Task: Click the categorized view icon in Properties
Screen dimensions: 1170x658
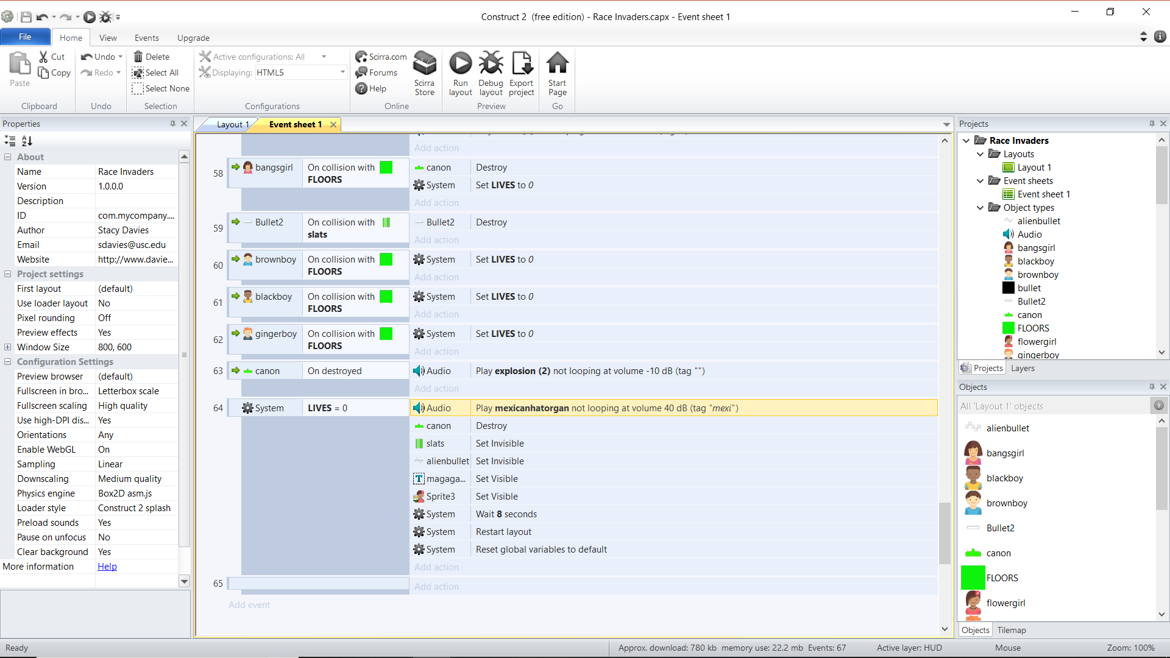Action: coord(10,141)
